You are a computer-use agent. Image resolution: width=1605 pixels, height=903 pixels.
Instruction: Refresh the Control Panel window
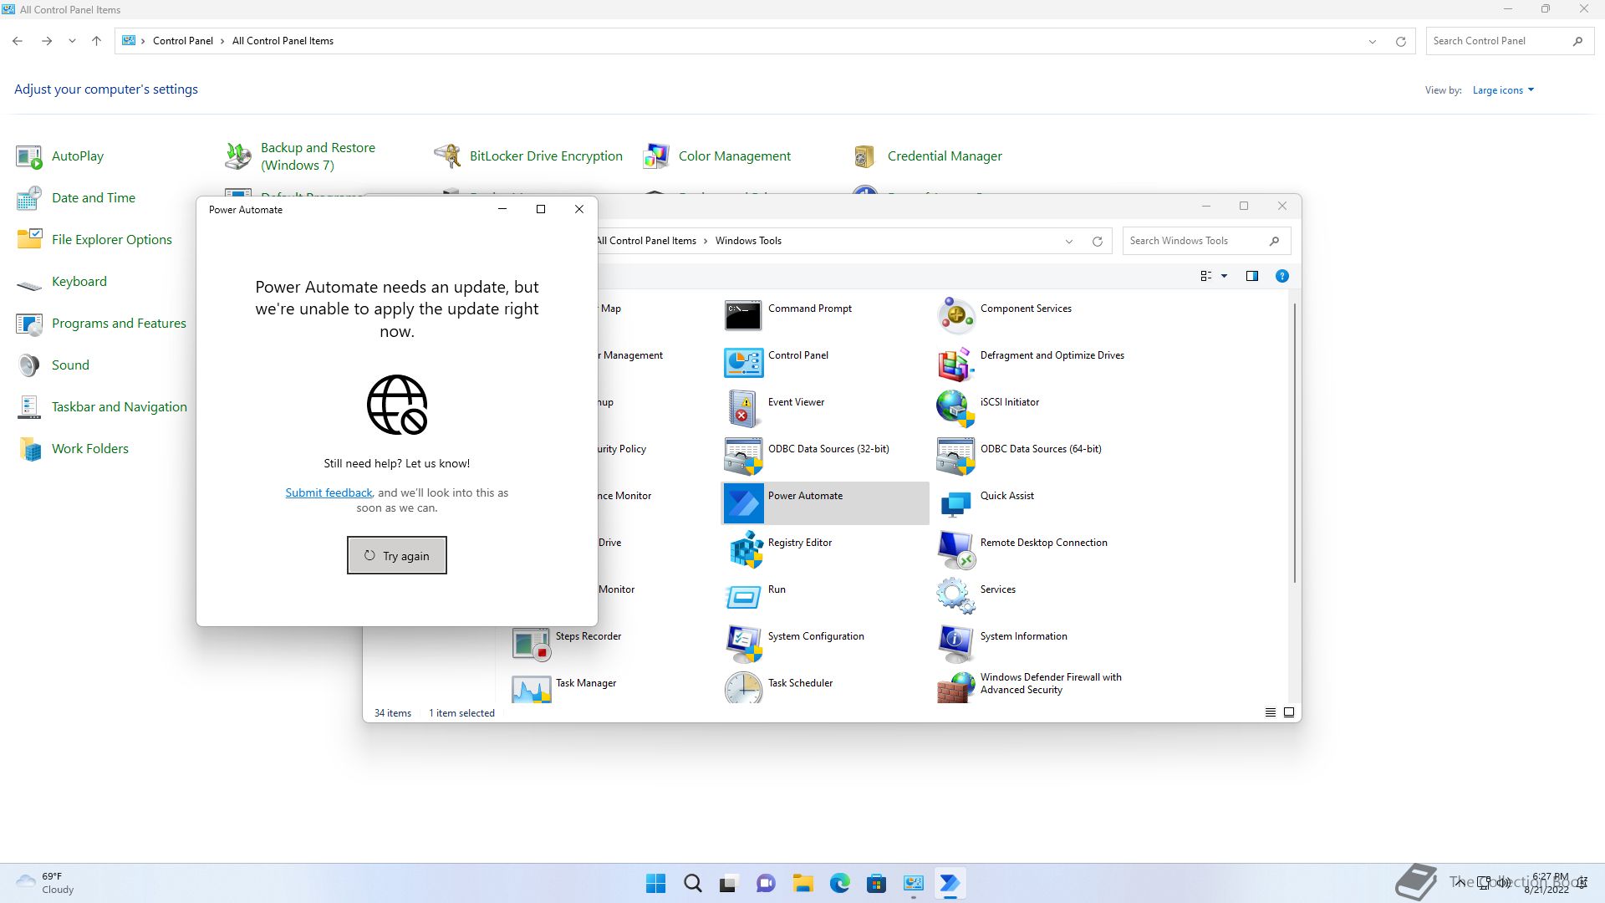coord(1400,41)
